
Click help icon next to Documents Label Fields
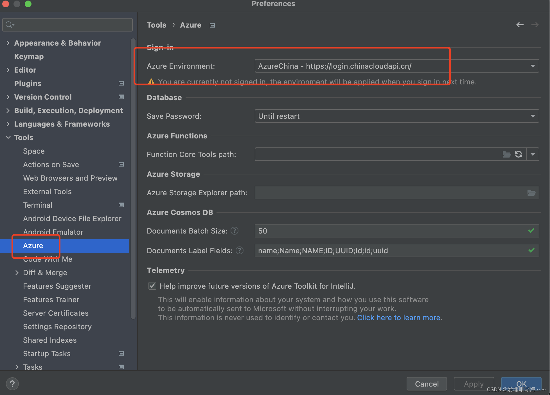pyautogui.click(x=240, y=250)
